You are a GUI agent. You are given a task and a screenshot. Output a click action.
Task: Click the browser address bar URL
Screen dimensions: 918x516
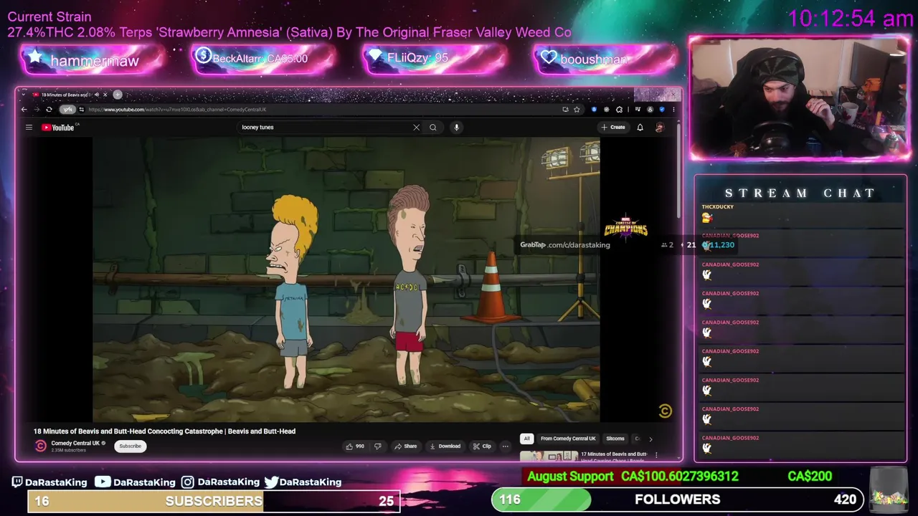tap(177, 110)
